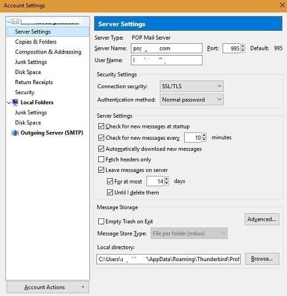
Task: Toggle the For at most days checkbox
Action: click(x=110, y=181)
